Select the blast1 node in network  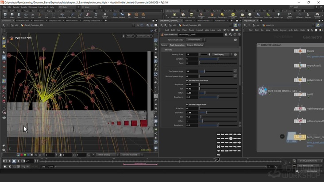tap(300, 51)
